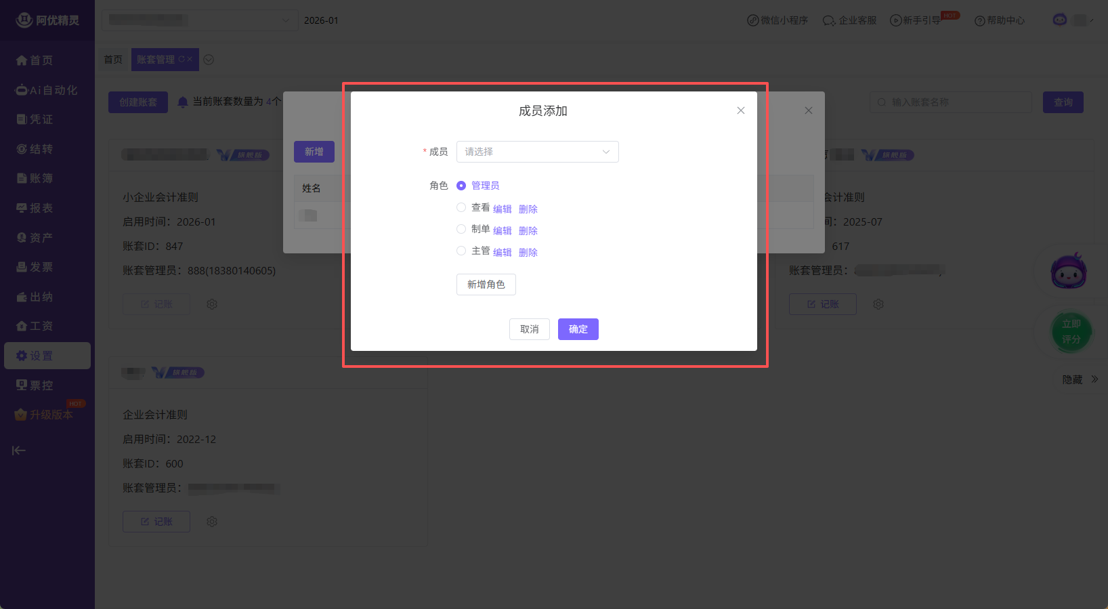1108x609 pixels.
Task: Click the 发票 sidebar icon
Action: [22, 267]
